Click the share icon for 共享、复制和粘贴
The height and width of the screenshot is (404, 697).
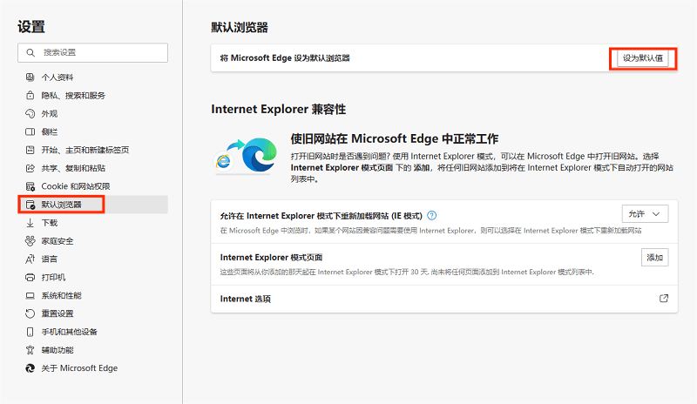(30, 168)
